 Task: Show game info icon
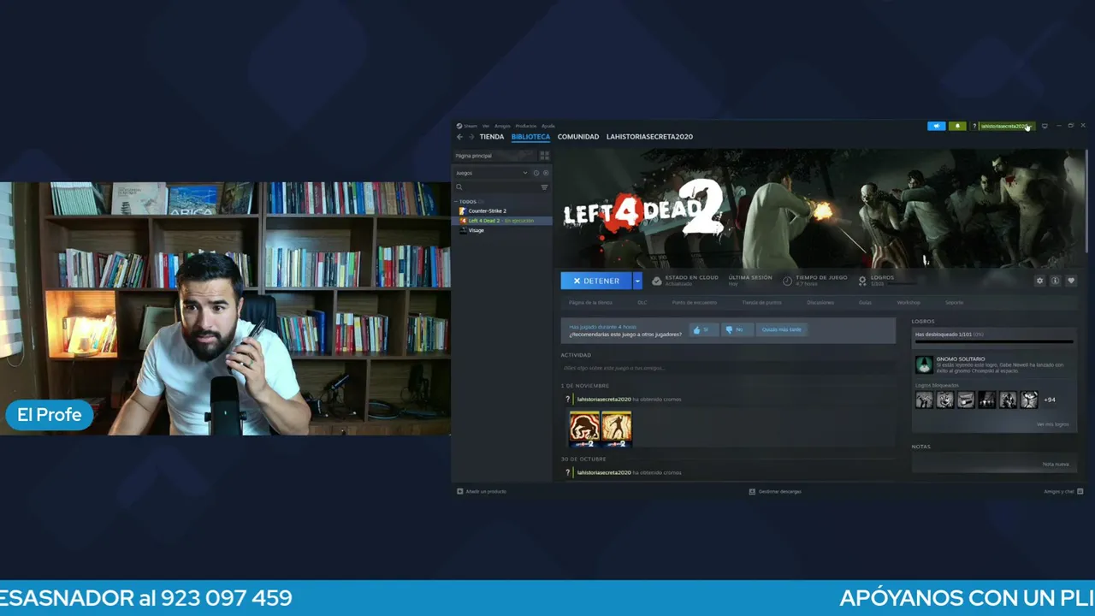coord(1055,281)
